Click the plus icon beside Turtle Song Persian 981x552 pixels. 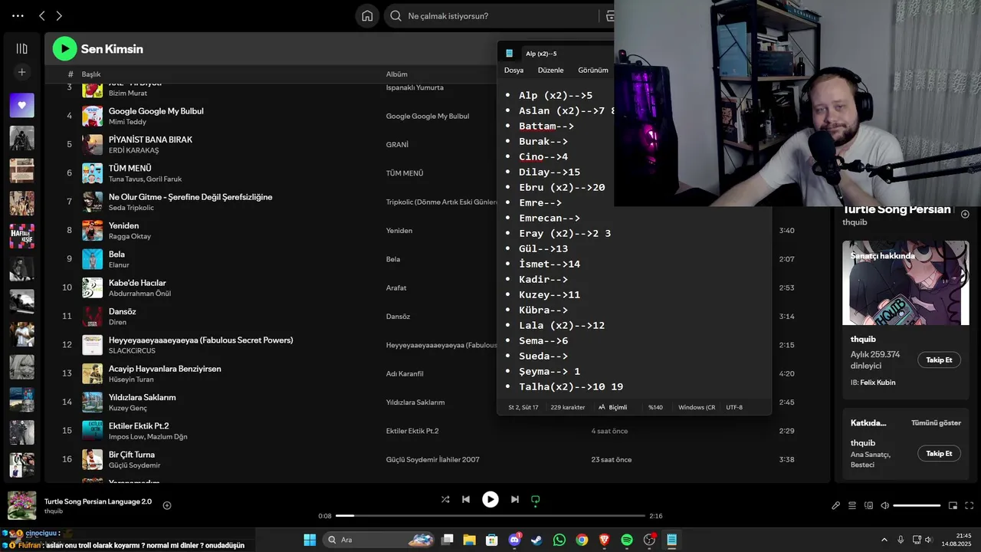click(x=965, y=214)
